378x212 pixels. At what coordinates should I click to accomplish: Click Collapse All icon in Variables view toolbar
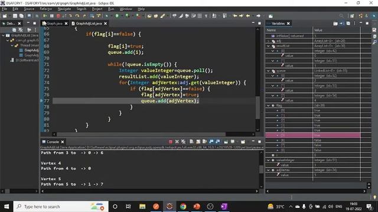348,24
